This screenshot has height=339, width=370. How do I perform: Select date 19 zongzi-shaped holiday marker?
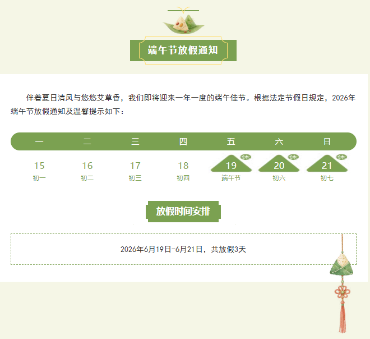tap(231, 163)
